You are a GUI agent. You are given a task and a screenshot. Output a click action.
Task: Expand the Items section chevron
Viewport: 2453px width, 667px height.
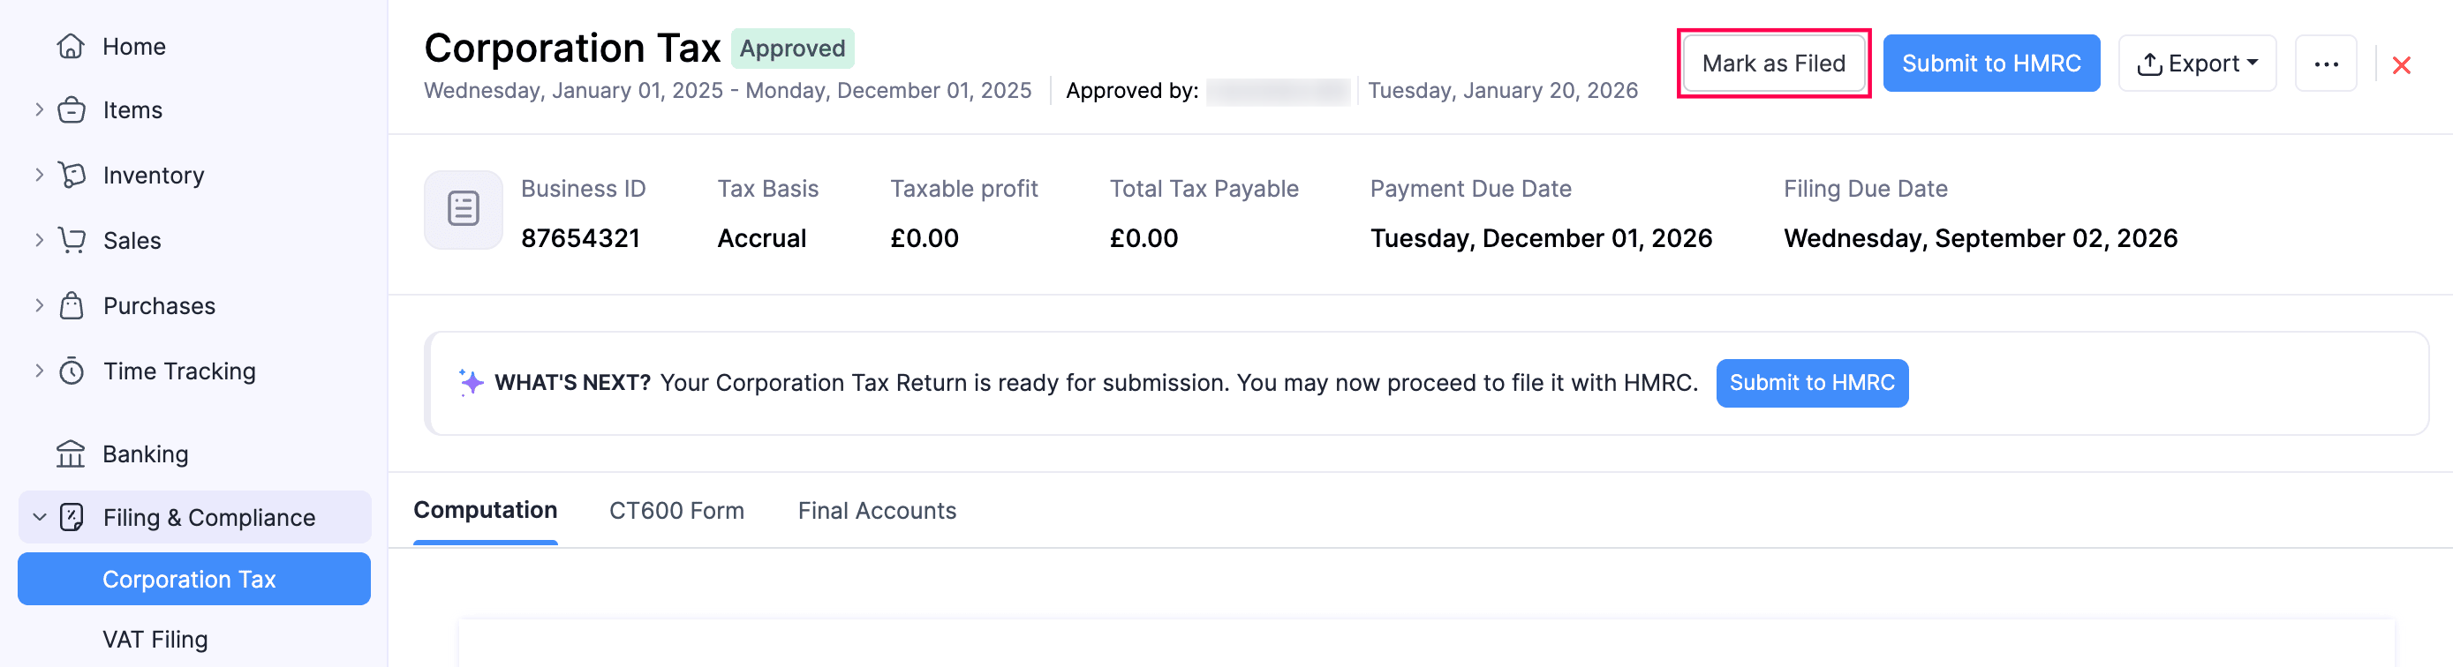pos(39,109)
